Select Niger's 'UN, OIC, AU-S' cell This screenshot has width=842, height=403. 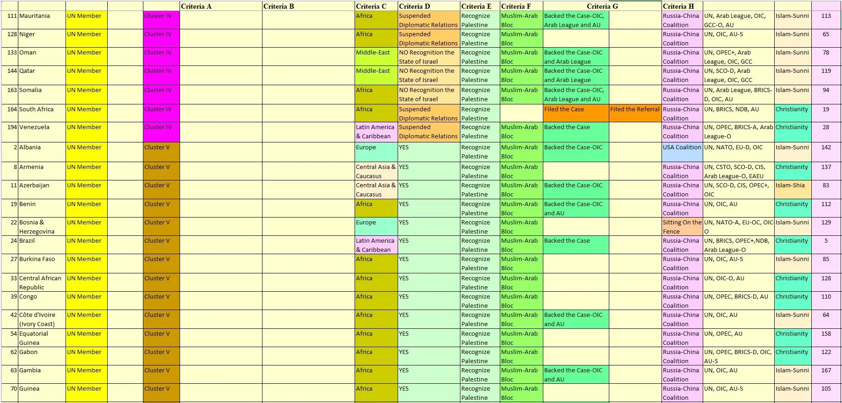click(x=738, y=38)
